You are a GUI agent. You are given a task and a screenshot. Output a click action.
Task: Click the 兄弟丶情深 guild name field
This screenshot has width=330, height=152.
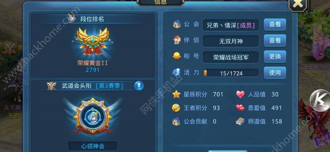tap(231, 25)
